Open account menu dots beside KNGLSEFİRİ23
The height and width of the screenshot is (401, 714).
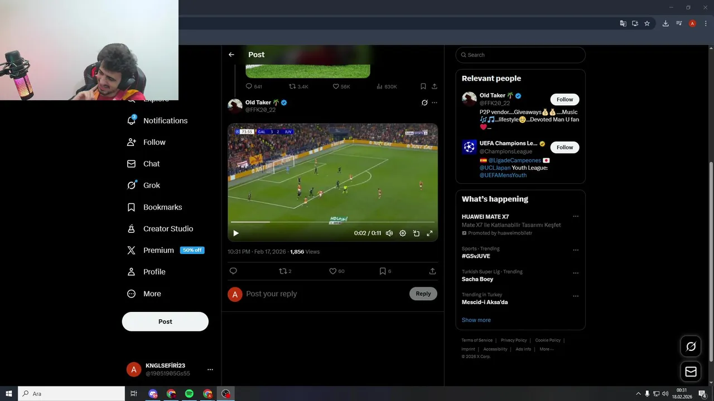tap(210, 369)
